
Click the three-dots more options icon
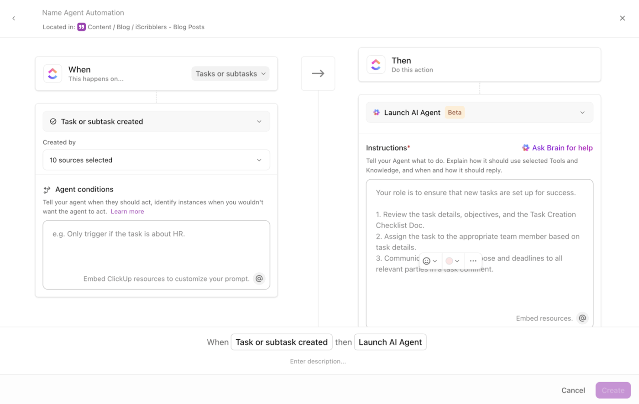[473, 261]
